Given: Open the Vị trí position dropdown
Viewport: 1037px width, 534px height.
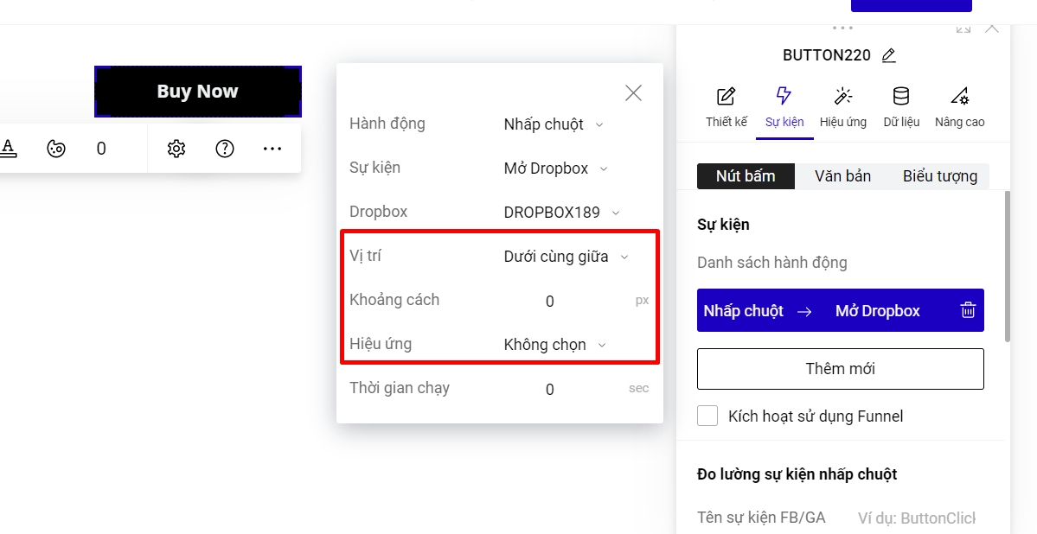Looking at the screenshot, I should point(566,257).
